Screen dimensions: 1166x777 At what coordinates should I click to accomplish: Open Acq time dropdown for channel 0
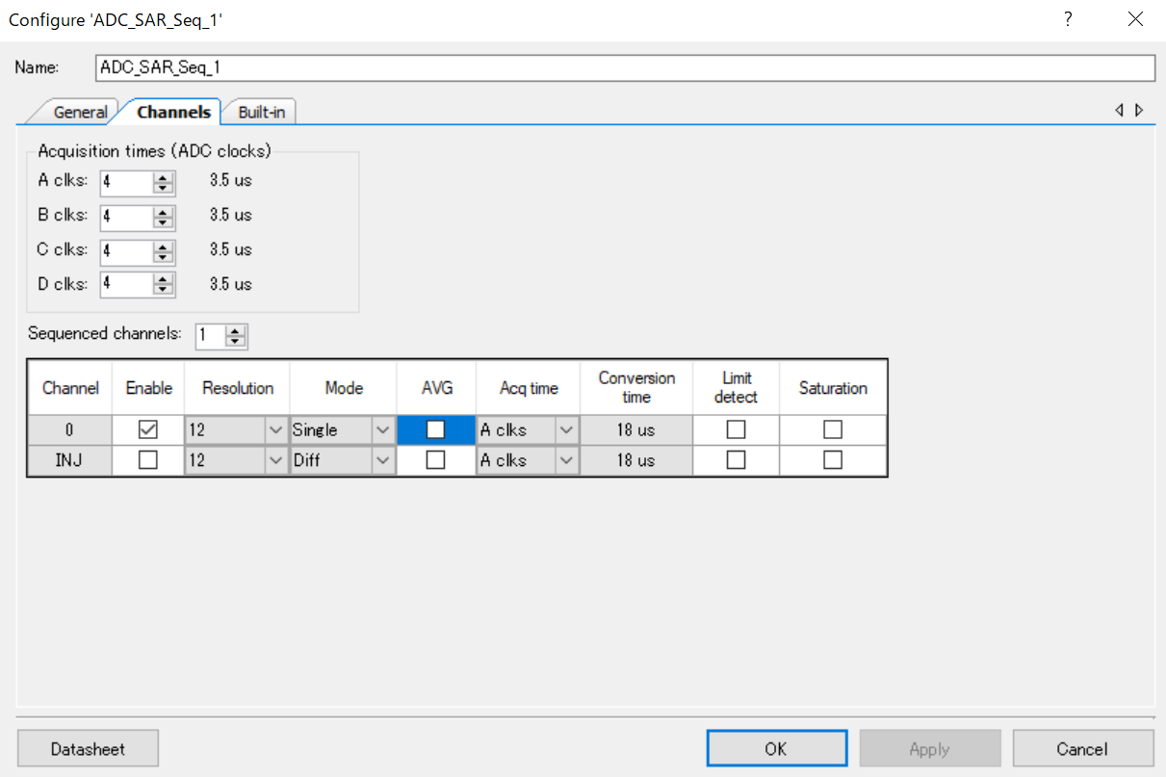(x=566, y=430)
